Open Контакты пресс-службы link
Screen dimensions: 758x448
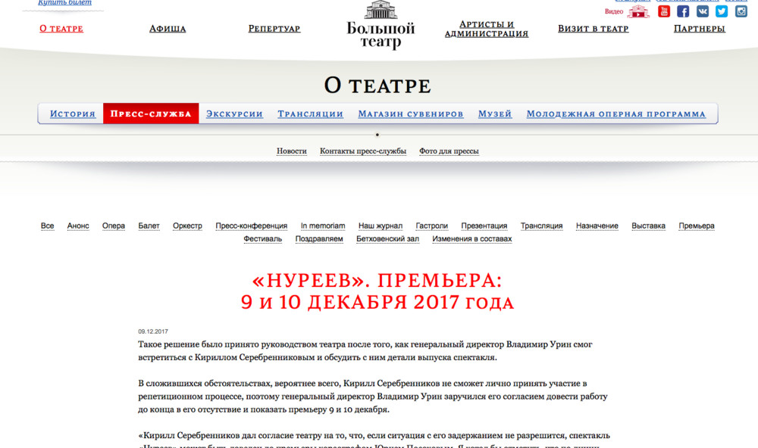(x=363, y=151)
